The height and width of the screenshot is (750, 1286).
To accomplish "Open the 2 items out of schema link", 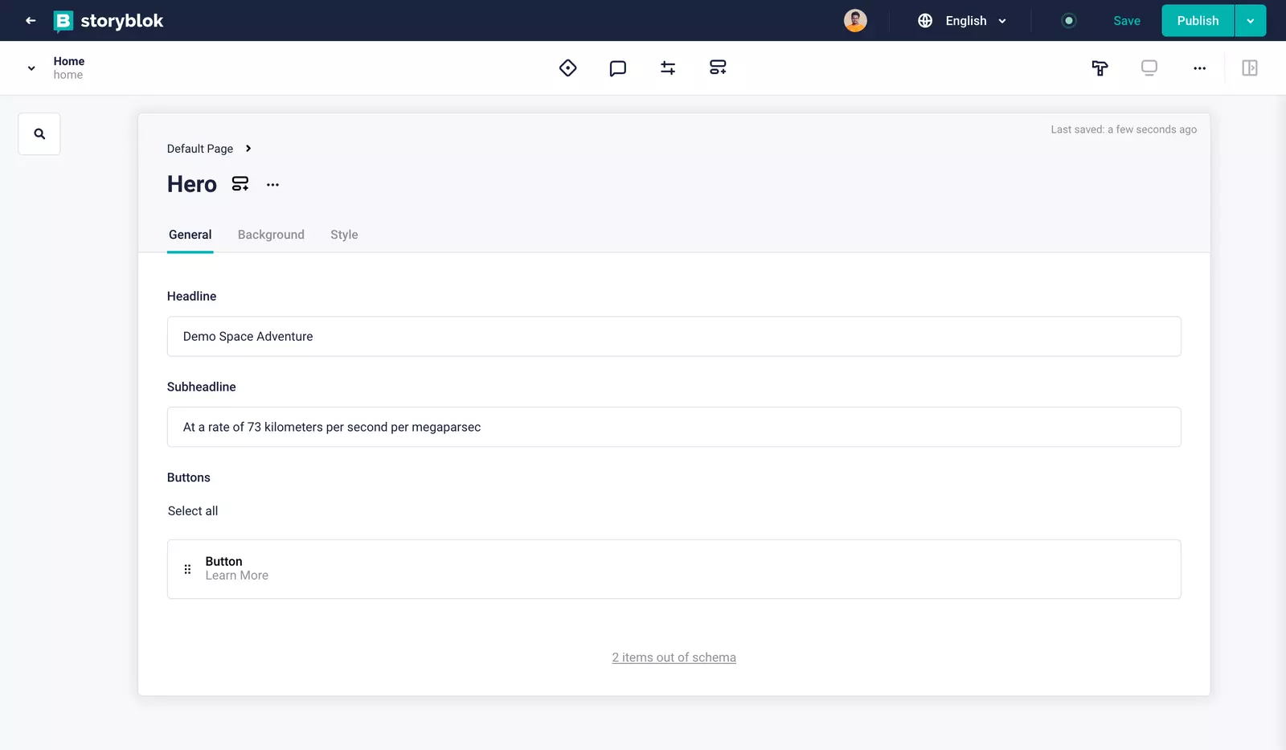I will click(674, 658).
